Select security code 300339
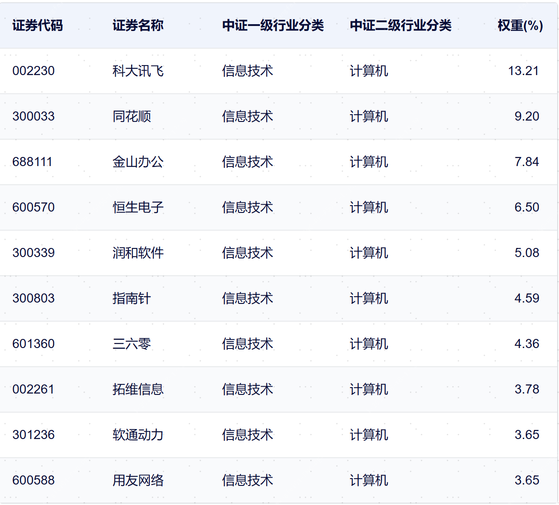559x505 pixels. (34, 253)
